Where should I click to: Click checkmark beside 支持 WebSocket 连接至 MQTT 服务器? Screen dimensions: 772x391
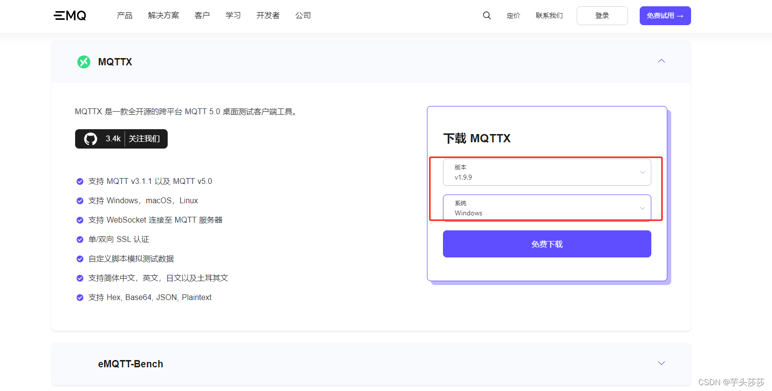[80, 220]
